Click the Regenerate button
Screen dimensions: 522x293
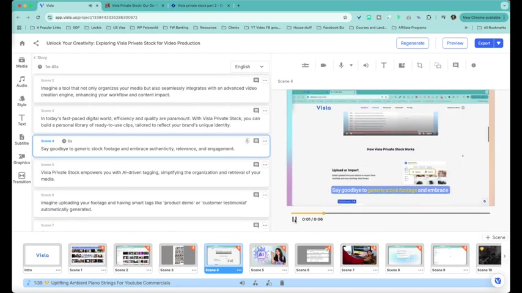coord(413,43)
